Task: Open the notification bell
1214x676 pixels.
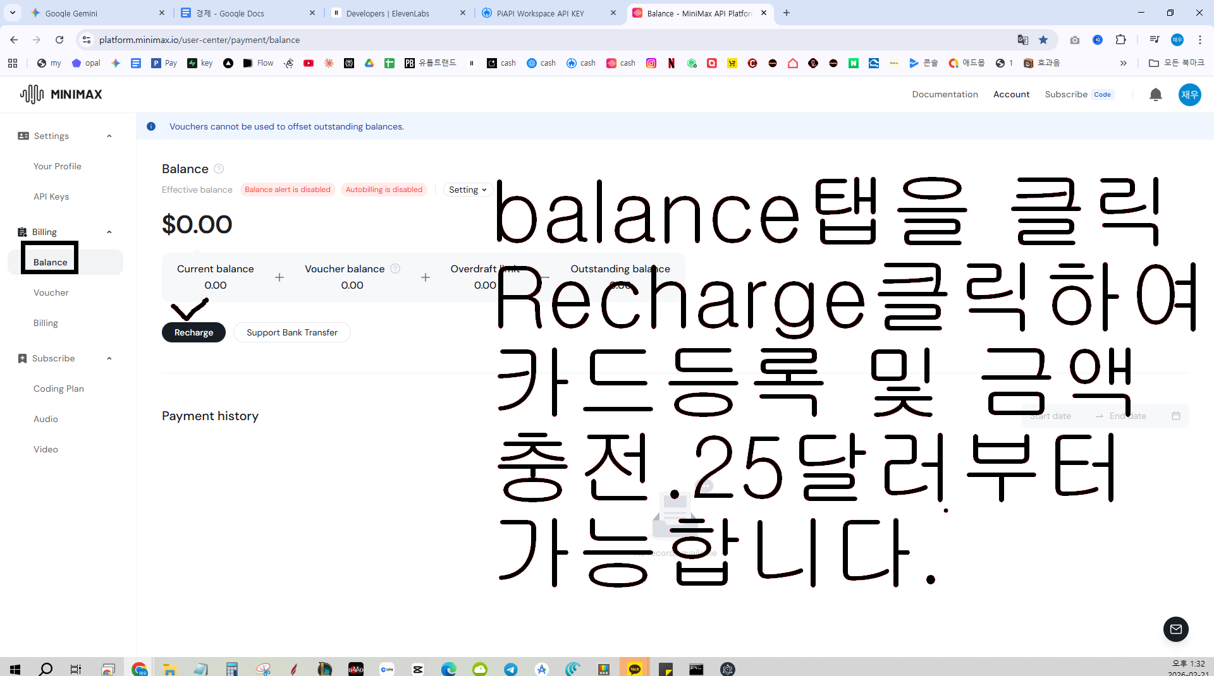Action: click(x=1155, y=95)
